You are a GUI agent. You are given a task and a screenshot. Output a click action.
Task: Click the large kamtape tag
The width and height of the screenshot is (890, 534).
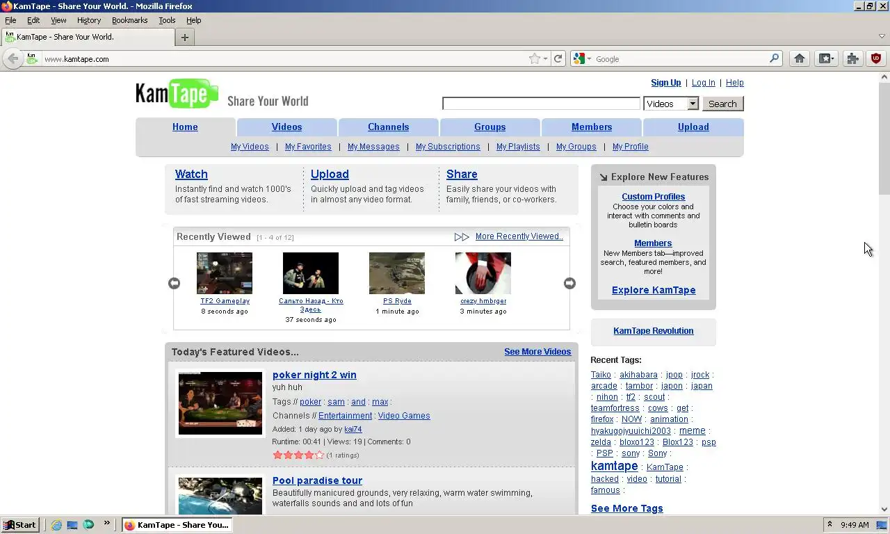coord(614,466)
